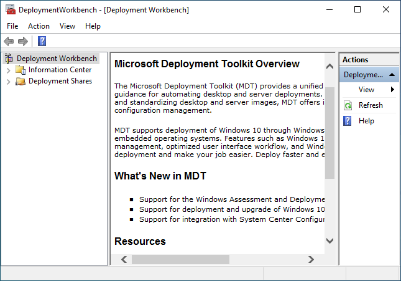
Task: Click the scroll left arrow of overview pane
Action: point(124,259)
